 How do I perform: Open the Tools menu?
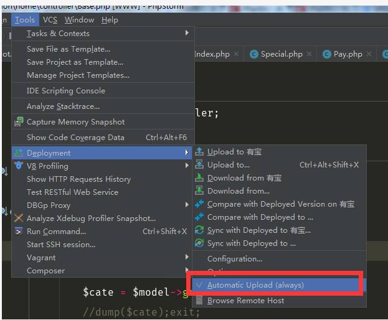(25, 20)
